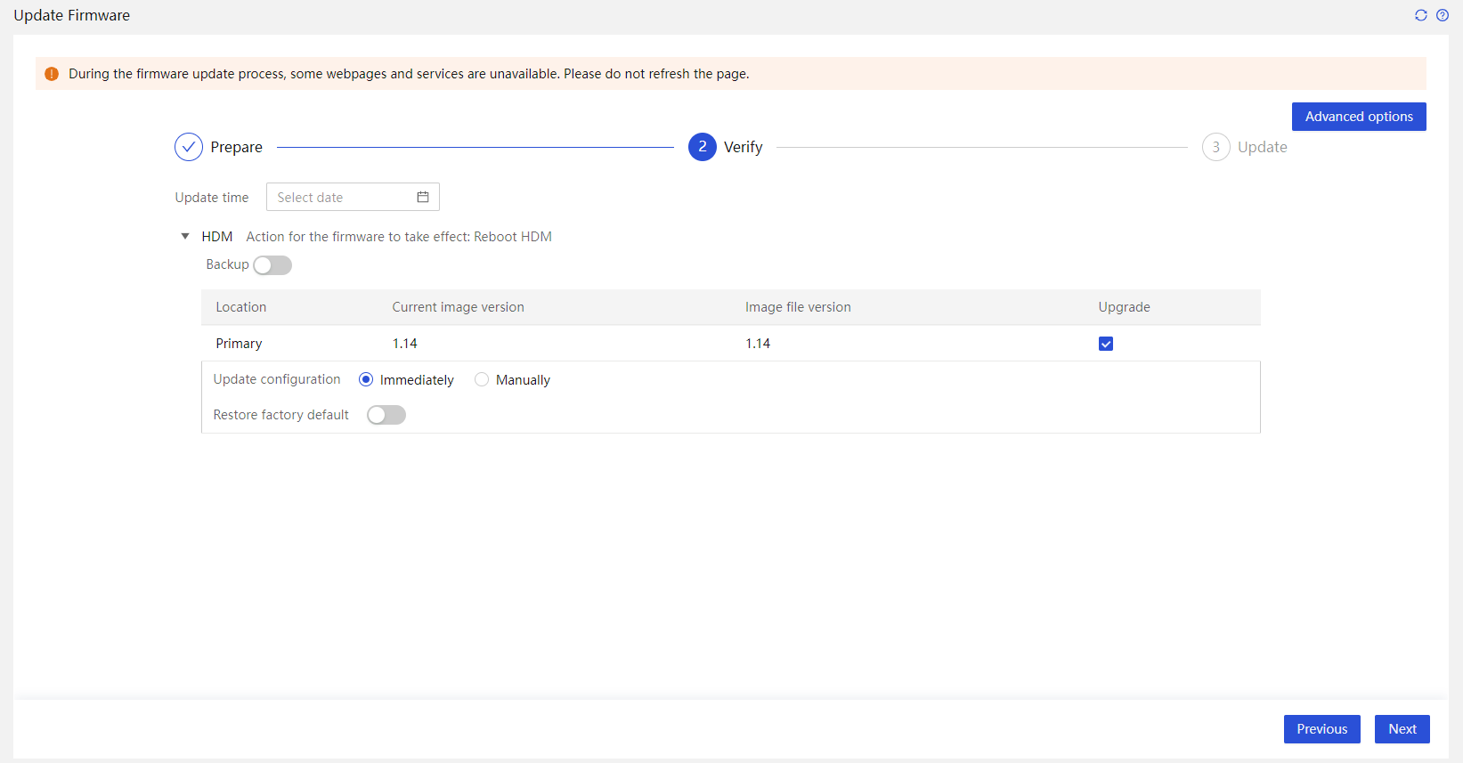
Task: Open the Select date input field
Action: [353, 197]
